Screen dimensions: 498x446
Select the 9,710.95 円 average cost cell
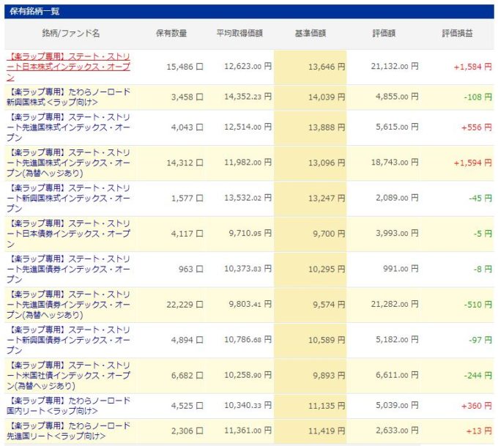(x=250, y=234)
